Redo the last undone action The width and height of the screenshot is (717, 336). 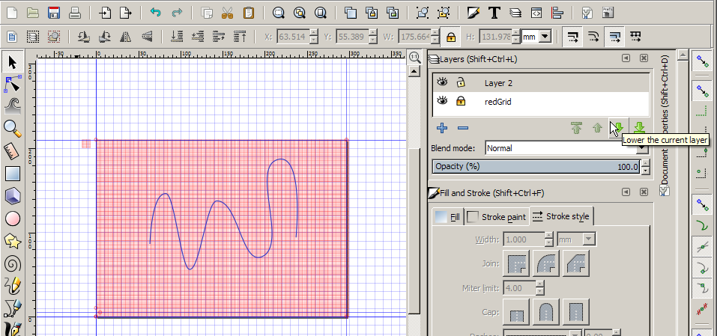click(x=177, y=12)
